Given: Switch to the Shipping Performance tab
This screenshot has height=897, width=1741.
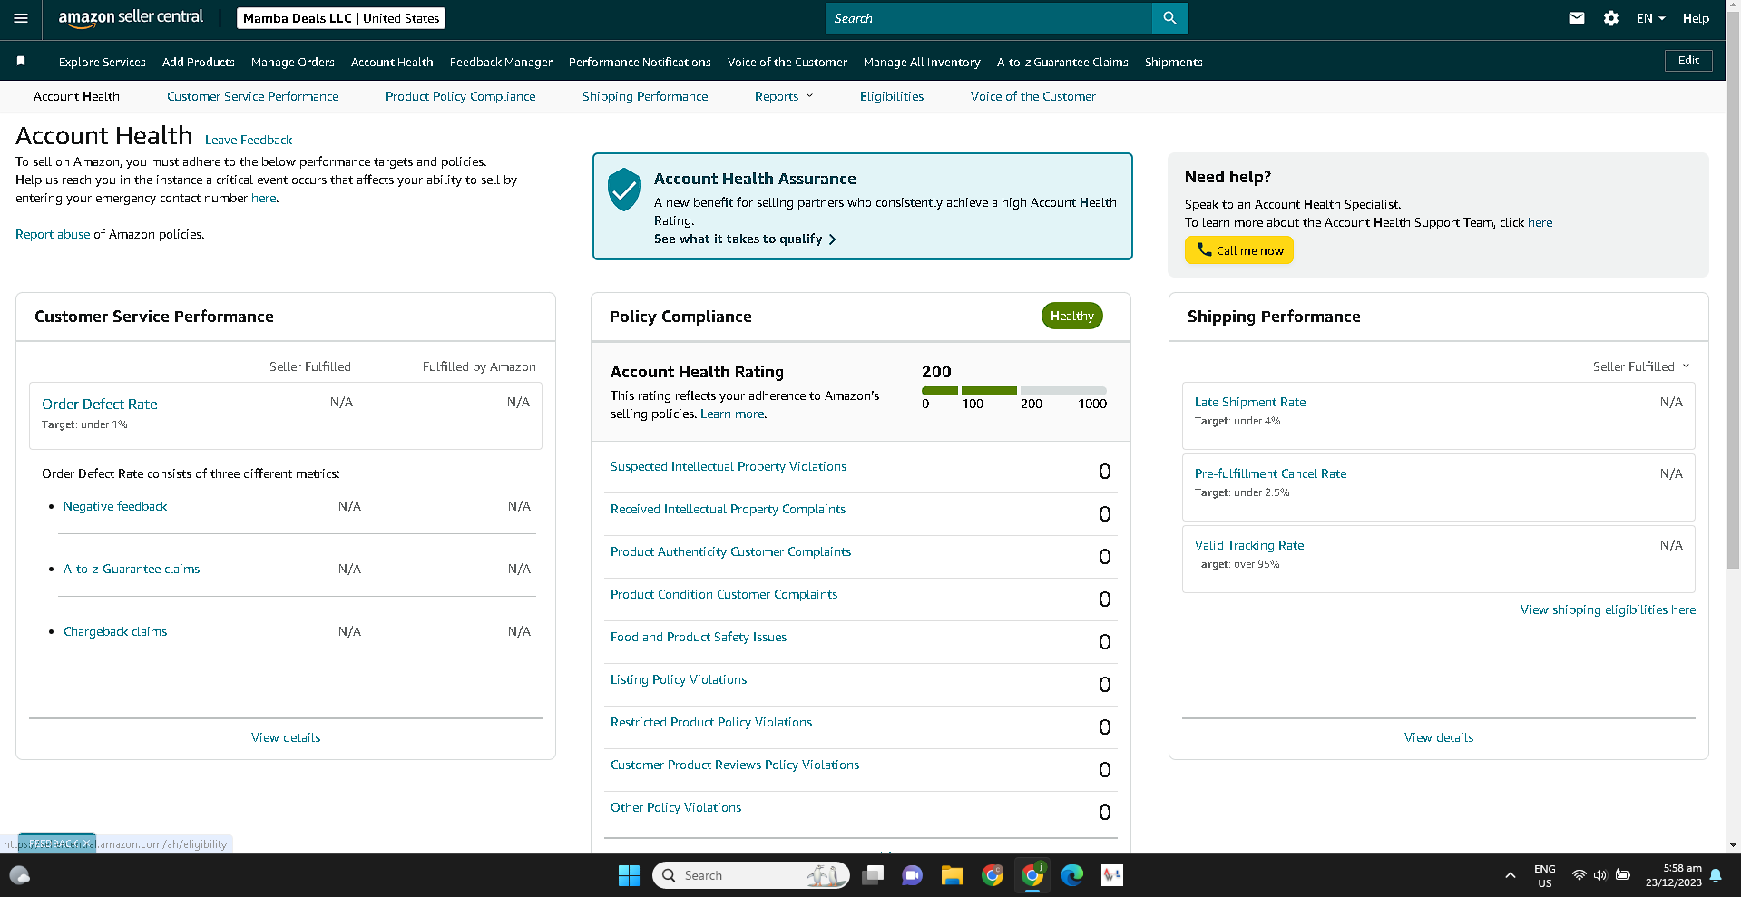Looking at the screenshot, I should 645,96.
